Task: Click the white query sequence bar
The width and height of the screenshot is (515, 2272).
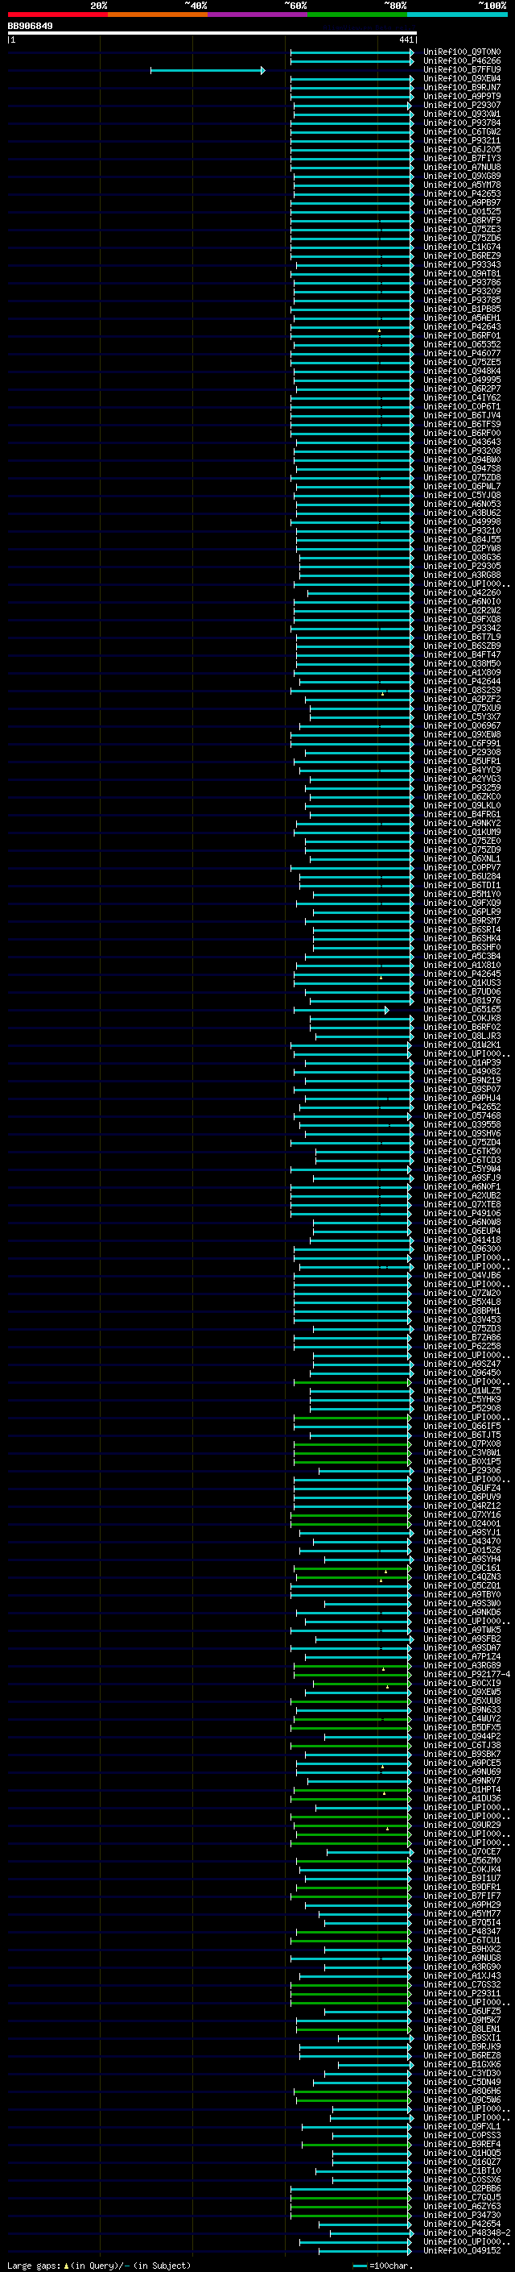Action: pyautogui.click(x=212, y=34)
